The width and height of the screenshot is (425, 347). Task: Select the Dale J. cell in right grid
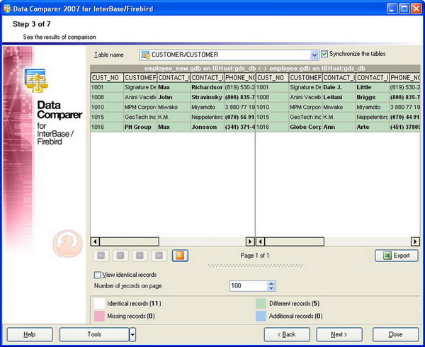click(x=339, y=88)
